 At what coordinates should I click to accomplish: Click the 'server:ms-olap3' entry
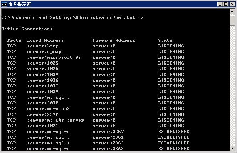48,109
